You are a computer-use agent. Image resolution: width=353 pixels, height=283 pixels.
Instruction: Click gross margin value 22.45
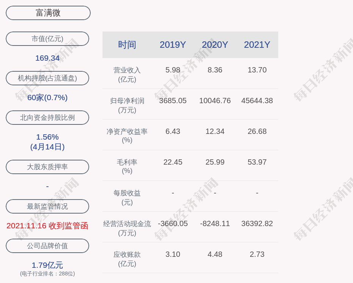pos(173,162)
